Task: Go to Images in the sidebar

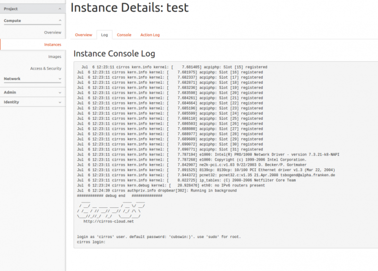Action: tap(54, 57)
